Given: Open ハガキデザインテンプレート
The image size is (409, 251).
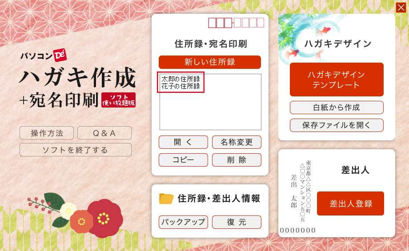Looking at the screenshot, I should [x=337, y=80].
